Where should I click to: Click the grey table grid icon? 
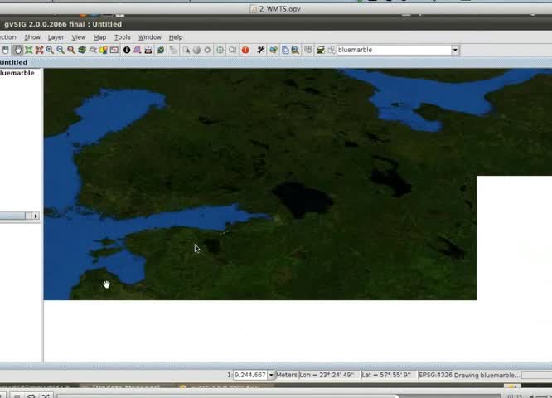tap(307, 50)
